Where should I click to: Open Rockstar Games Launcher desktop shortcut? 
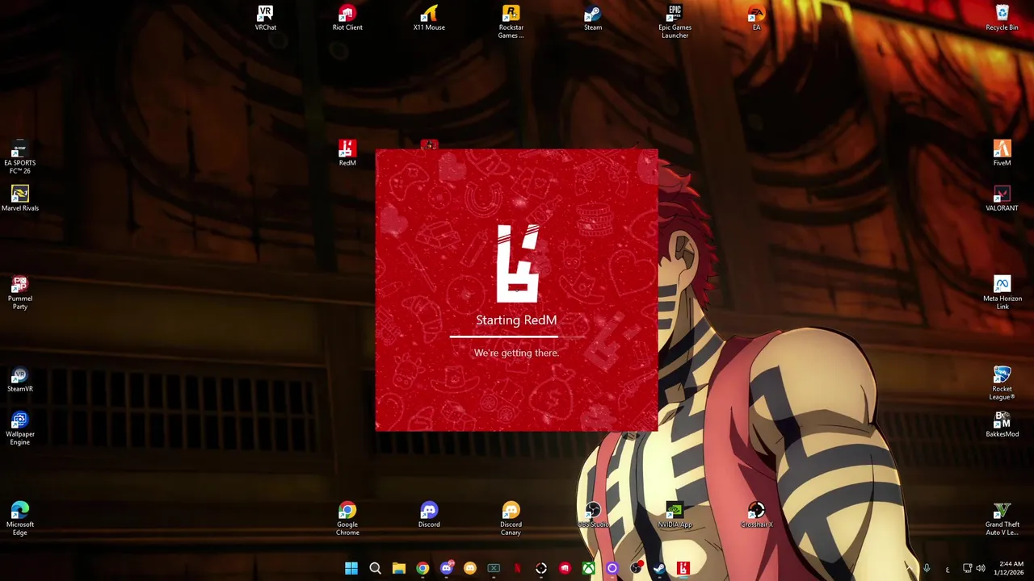[511, 22]
